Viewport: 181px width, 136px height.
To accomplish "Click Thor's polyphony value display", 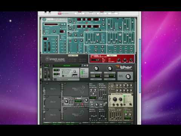I will click(57, 70).
